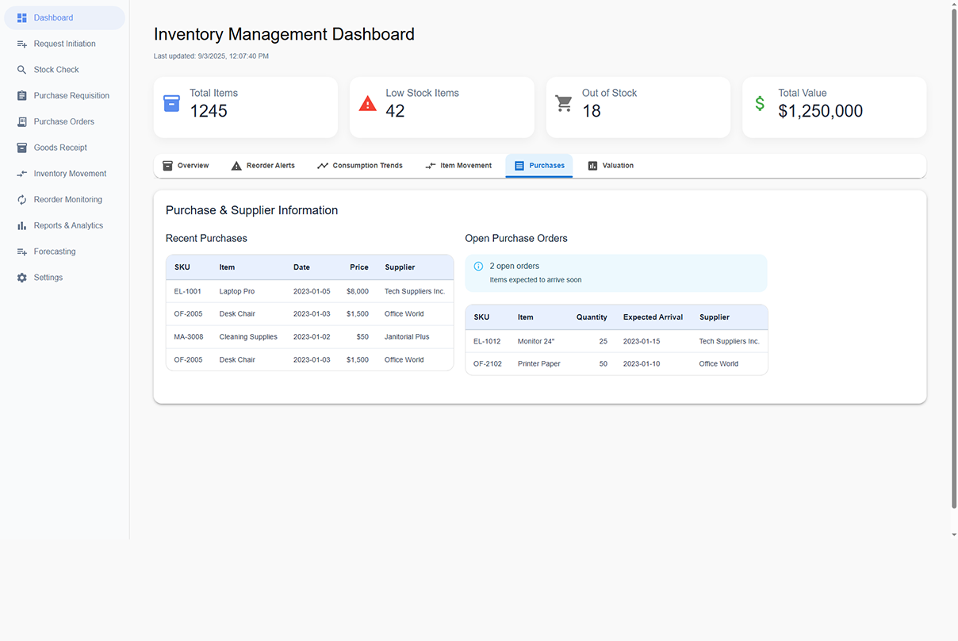
Task: Click the Quantity column header
Action: pyautogui.click(x=592, y=317)
